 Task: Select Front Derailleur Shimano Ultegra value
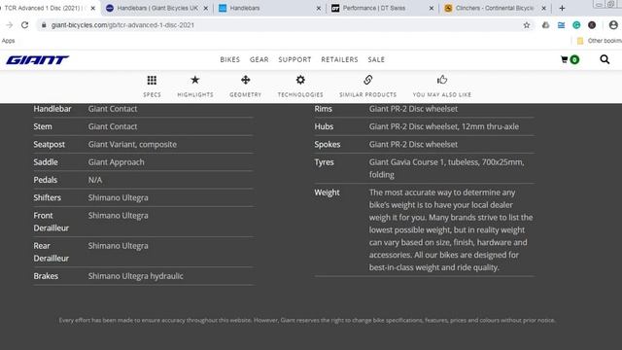pos(119,216)
